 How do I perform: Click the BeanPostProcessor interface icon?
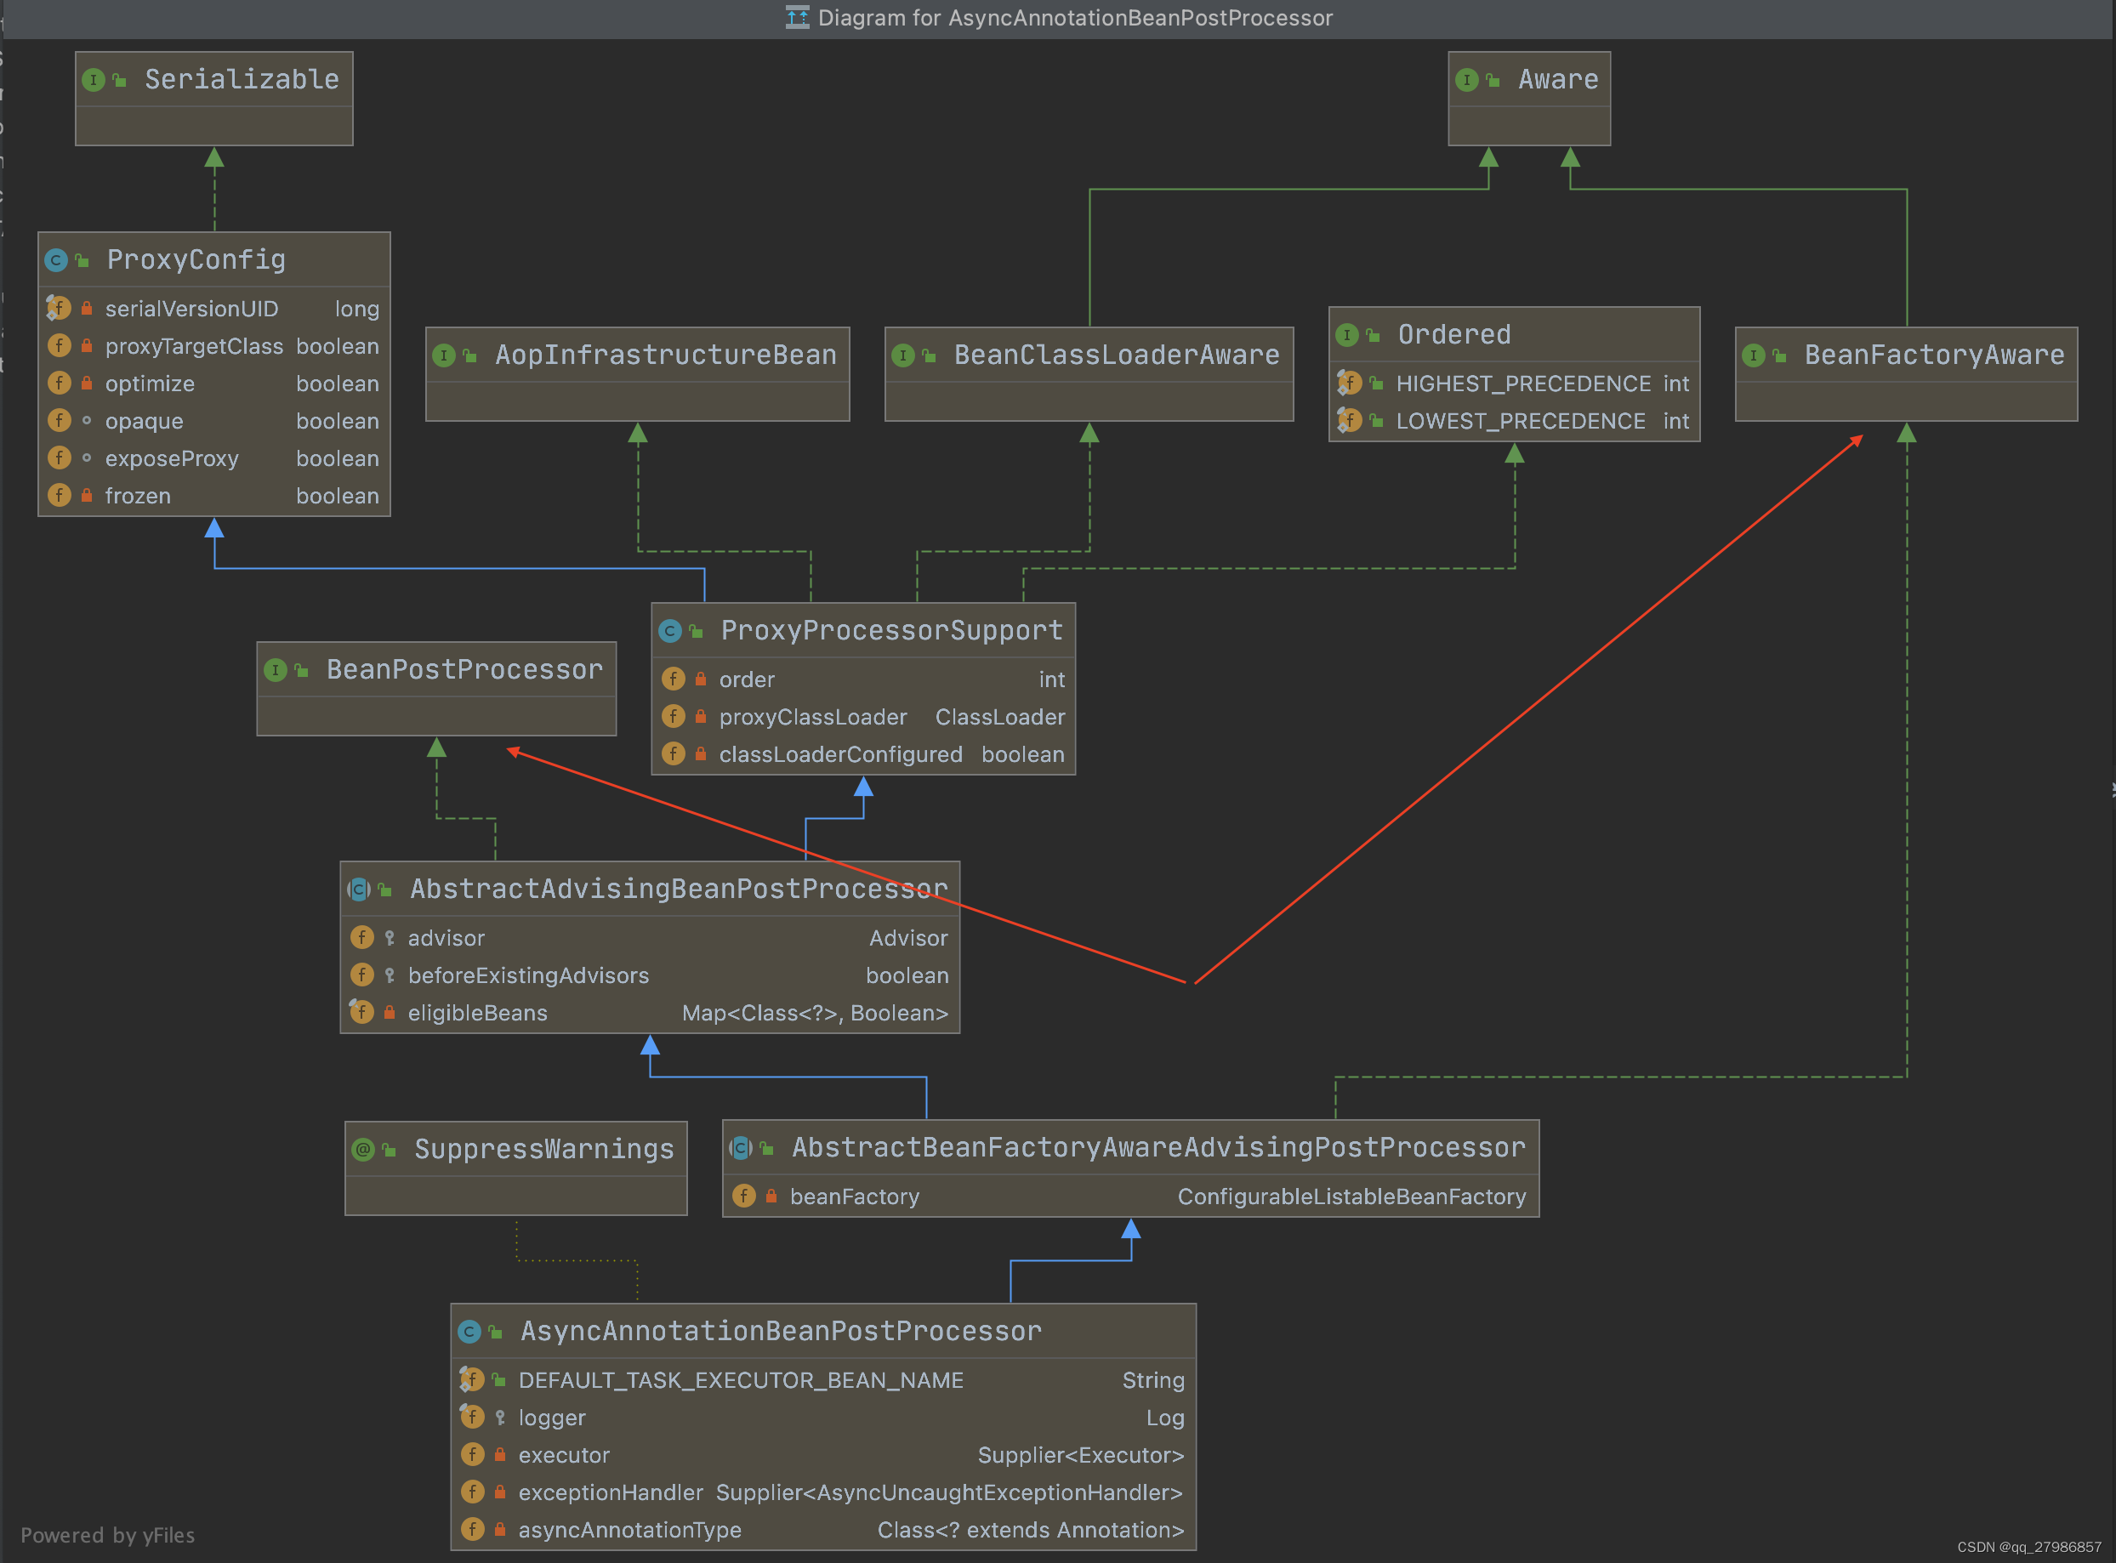276,671
